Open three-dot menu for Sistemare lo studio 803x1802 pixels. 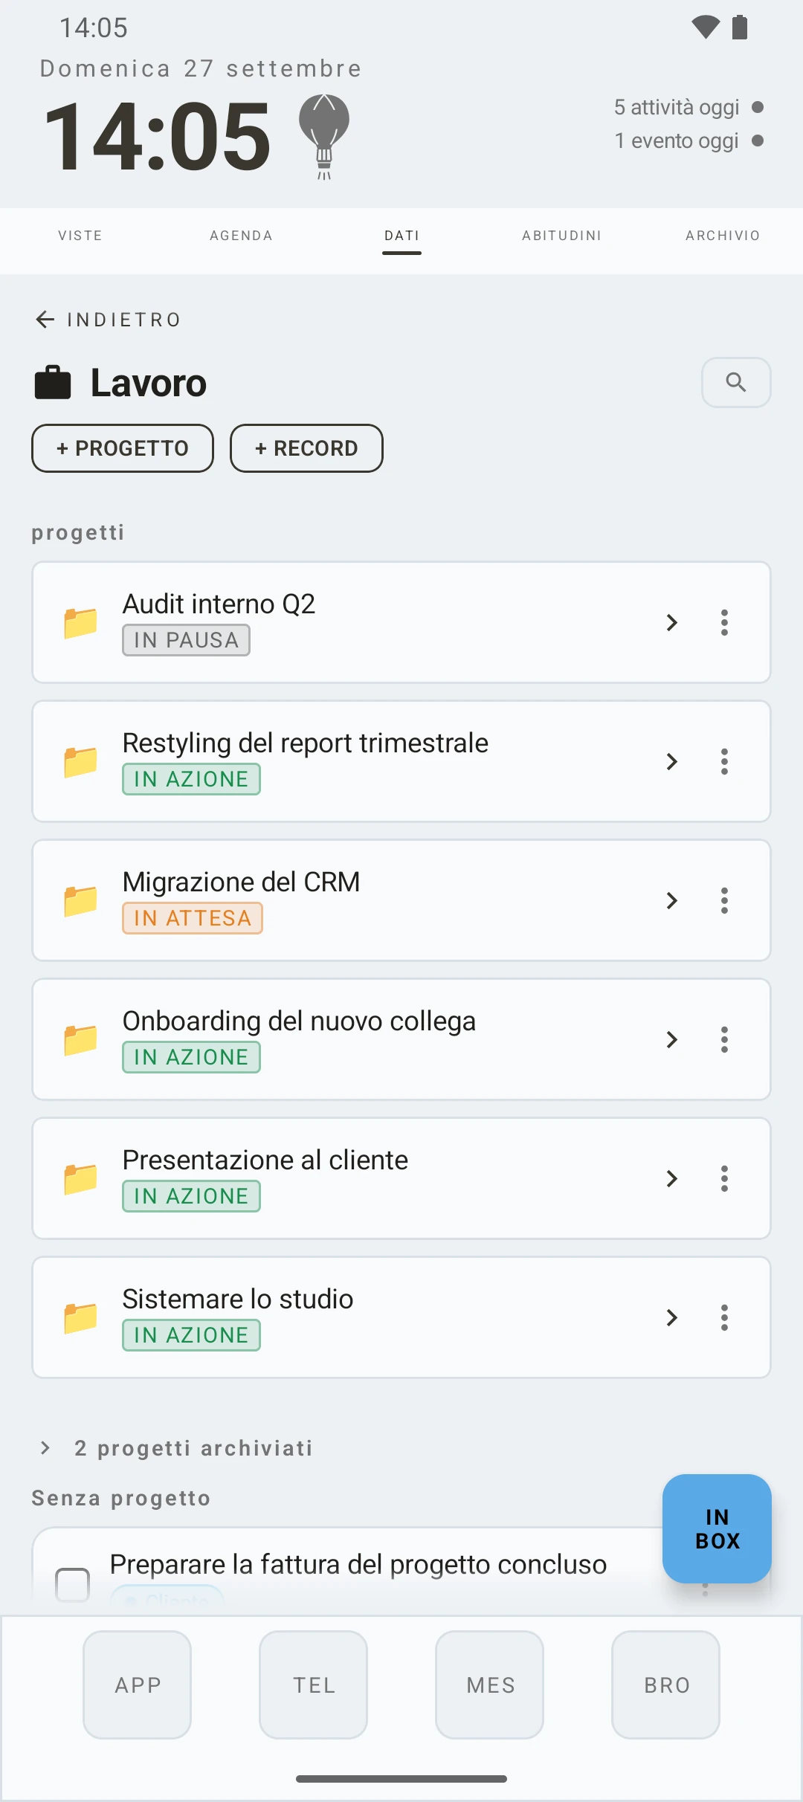click(x=724, y=1317)
